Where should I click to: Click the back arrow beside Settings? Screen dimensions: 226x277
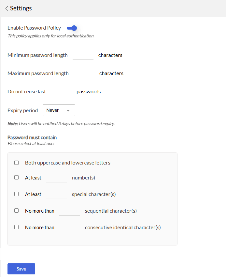7,8
